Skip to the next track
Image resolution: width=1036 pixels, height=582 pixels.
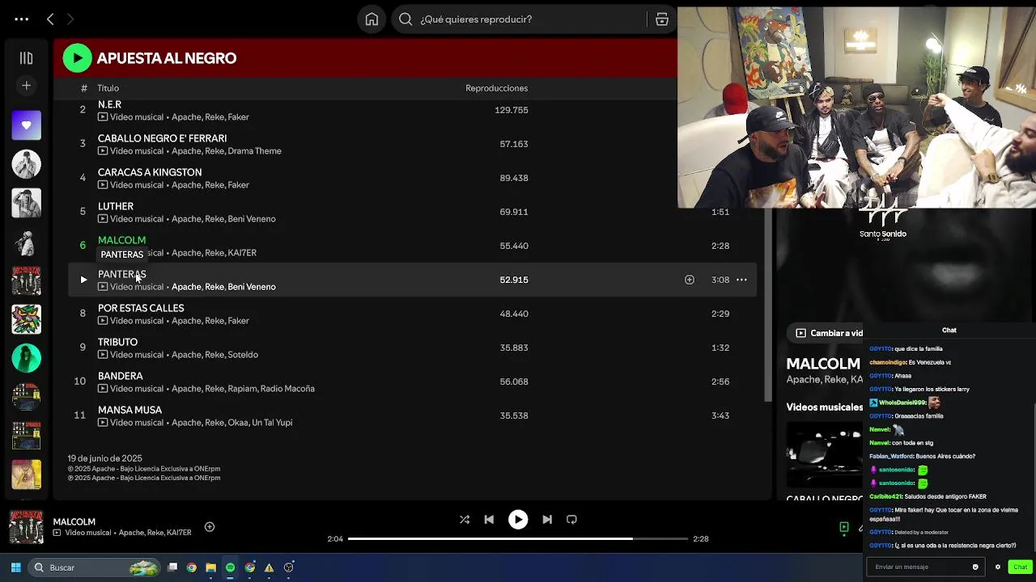(547, 520)
